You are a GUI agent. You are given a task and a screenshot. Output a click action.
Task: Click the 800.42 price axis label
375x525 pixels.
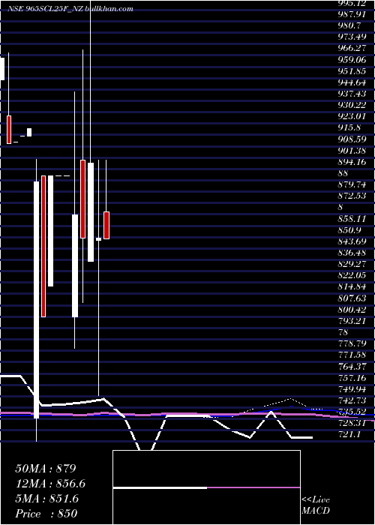tap(352, 309)
